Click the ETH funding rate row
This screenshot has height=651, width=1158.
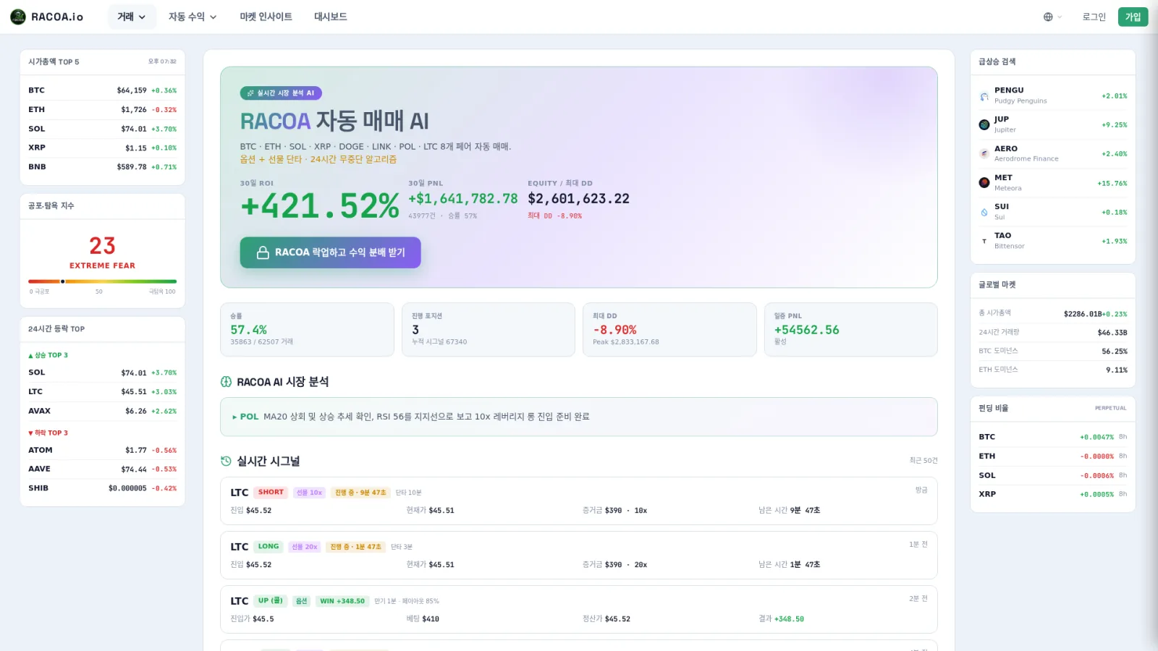(x=1053, y=456)
